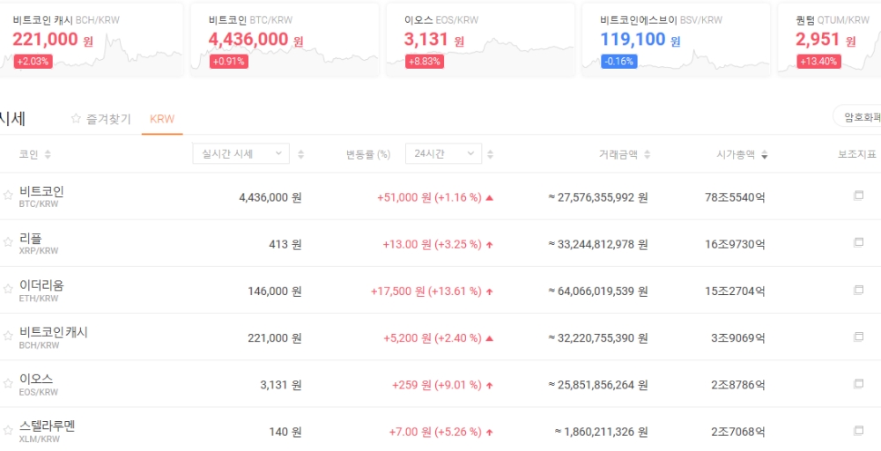Favorite Bitcoin using its star icon

pos(8,195)
